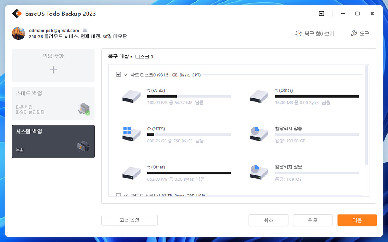Click the C: NTFS usage bar
This screenshot has height=242, width=388.
point(189,135)
